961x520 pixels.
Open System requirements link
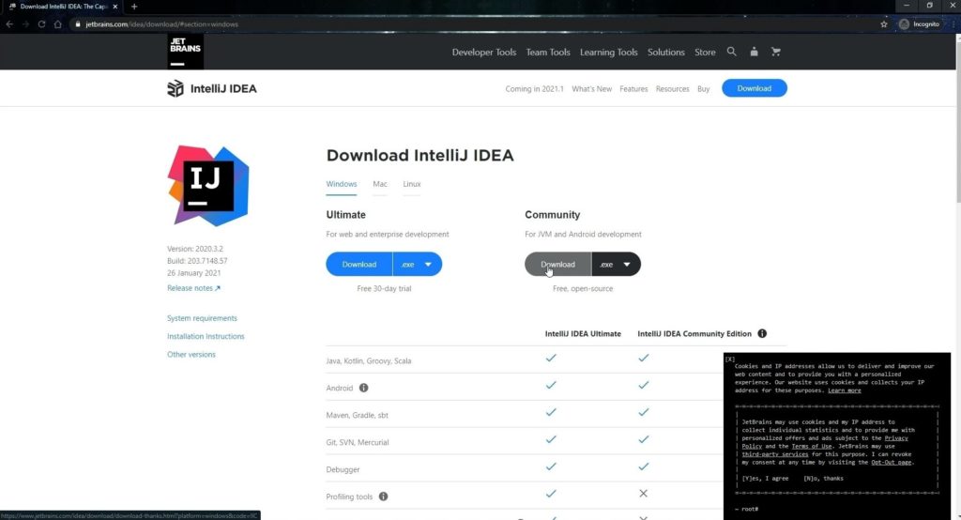202,318
